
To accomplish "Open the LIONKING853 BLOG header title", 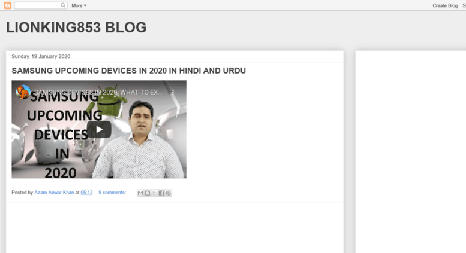I will point(76,28).
